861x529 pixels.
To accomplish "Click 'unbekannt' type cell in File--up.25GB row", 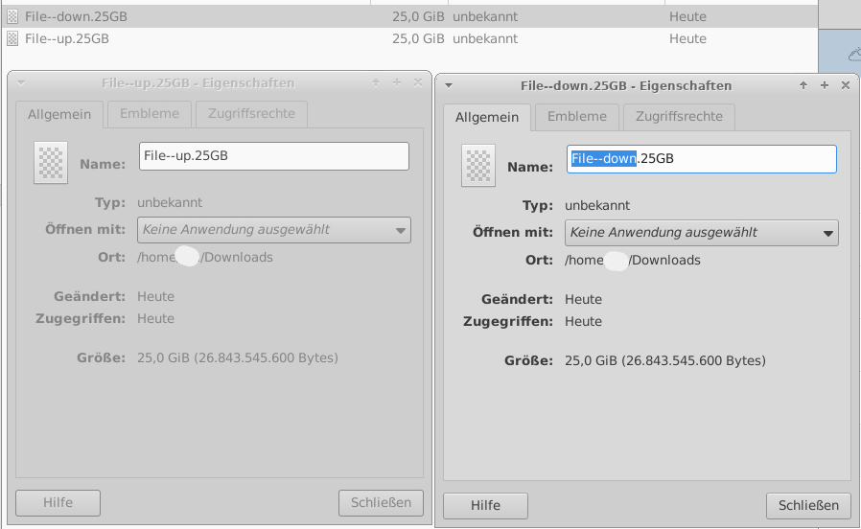I will (485, 39).
